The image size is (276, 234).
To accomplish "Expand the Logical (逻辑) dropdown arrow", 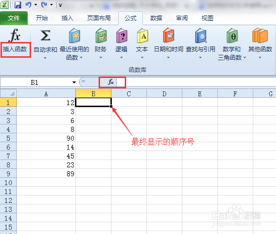I will [x=121, y=57].
